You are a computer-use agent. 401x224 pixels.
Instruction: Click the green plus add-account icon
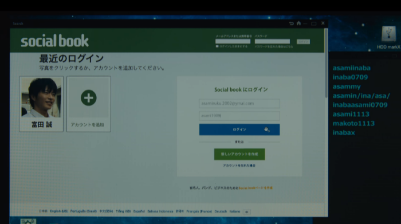point(88,98)
